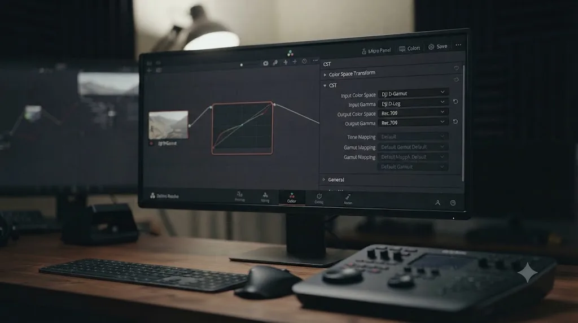Click the Tone Mapping label
578x323 pixels.
361,137
